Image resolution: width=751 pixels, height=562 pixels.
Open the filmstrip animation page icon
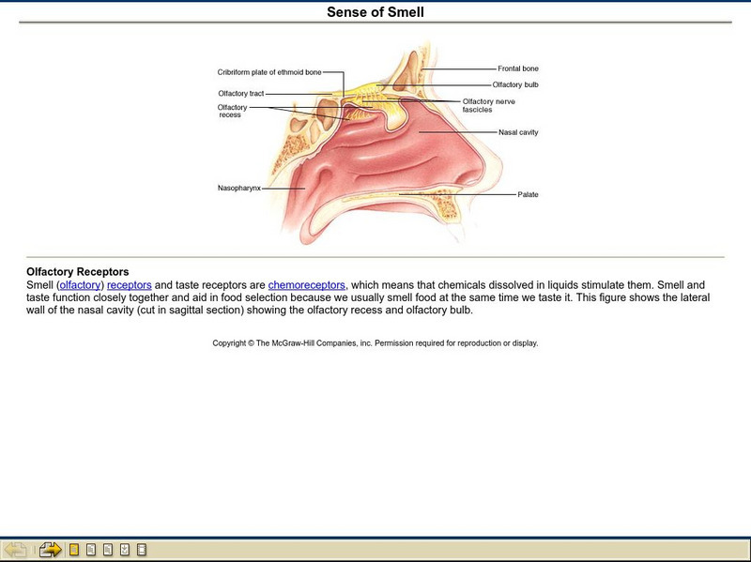click(x=141, y=549)
